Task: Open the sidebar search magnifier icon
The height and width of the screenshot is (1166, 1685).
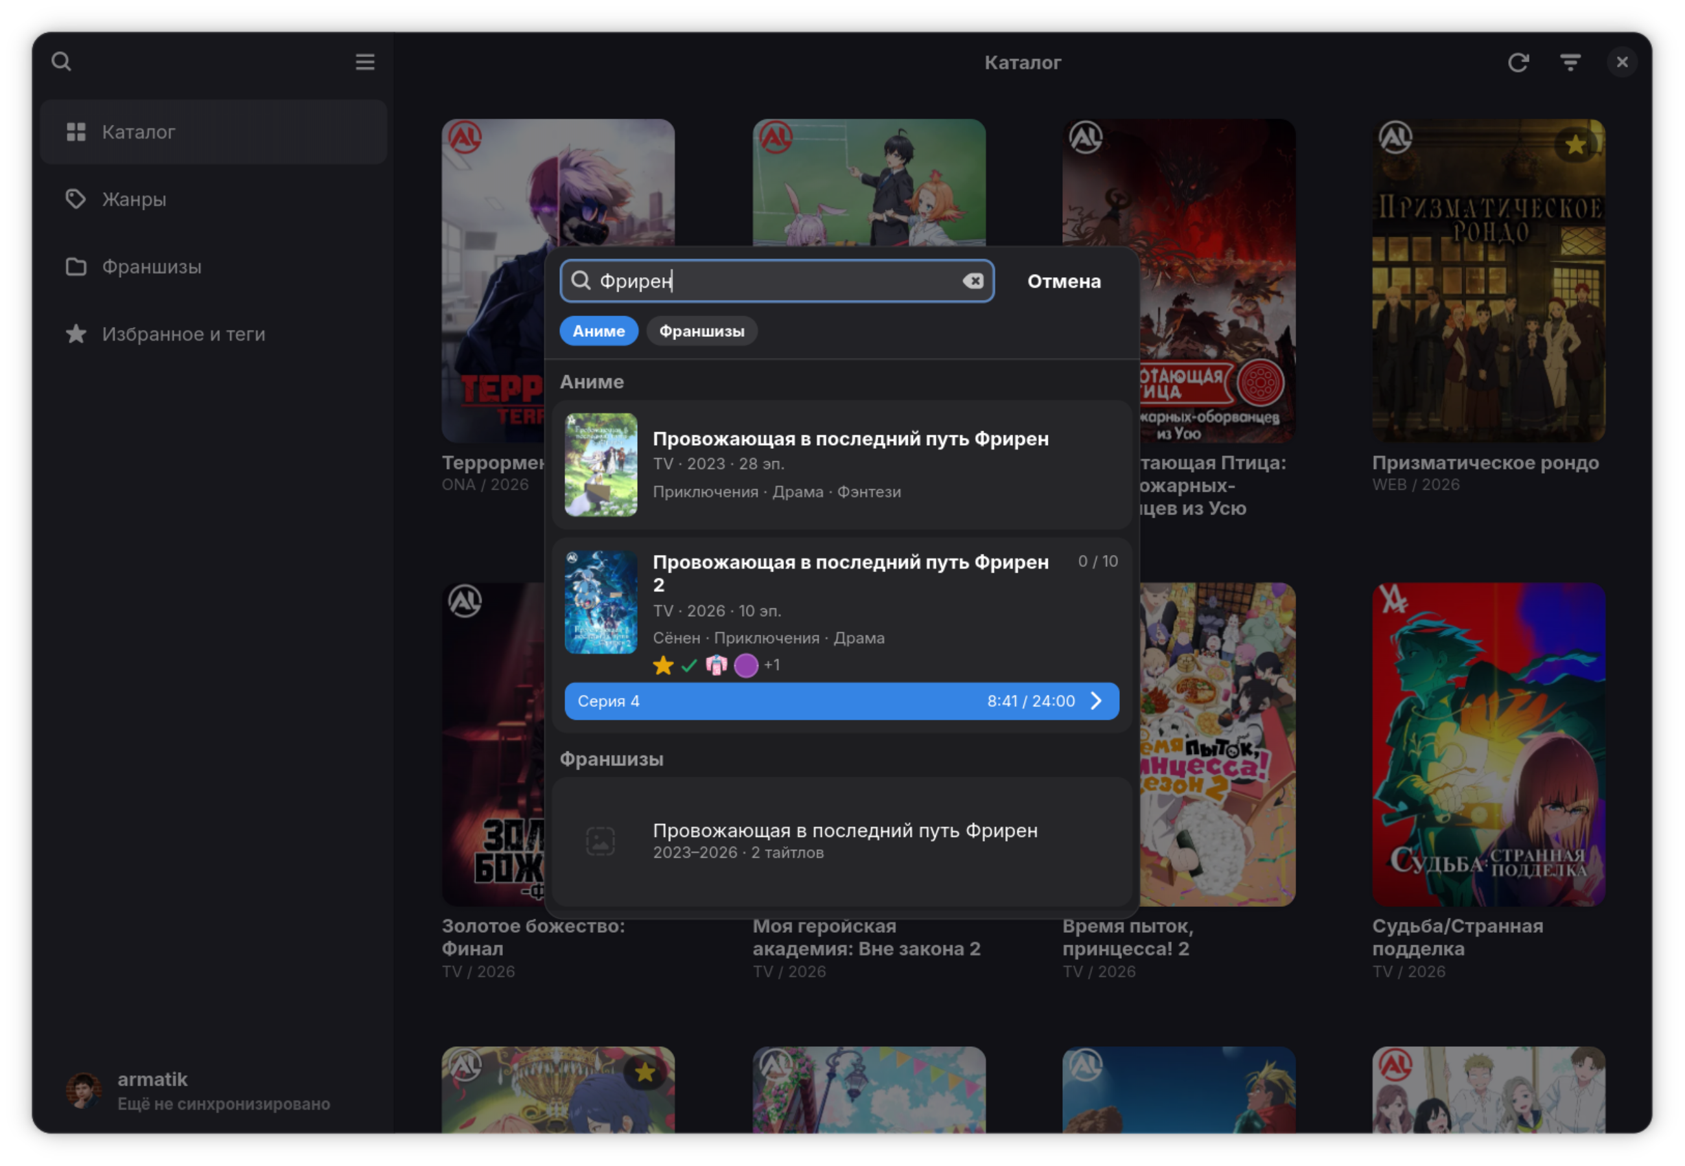Action: click(62, 62)
